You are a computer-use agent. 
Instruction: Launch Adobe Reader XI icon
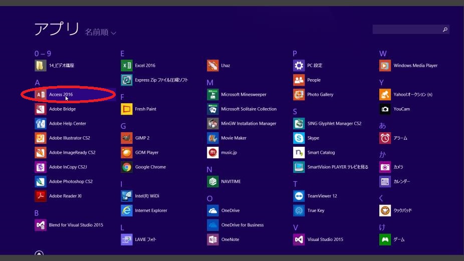point(40,196)
